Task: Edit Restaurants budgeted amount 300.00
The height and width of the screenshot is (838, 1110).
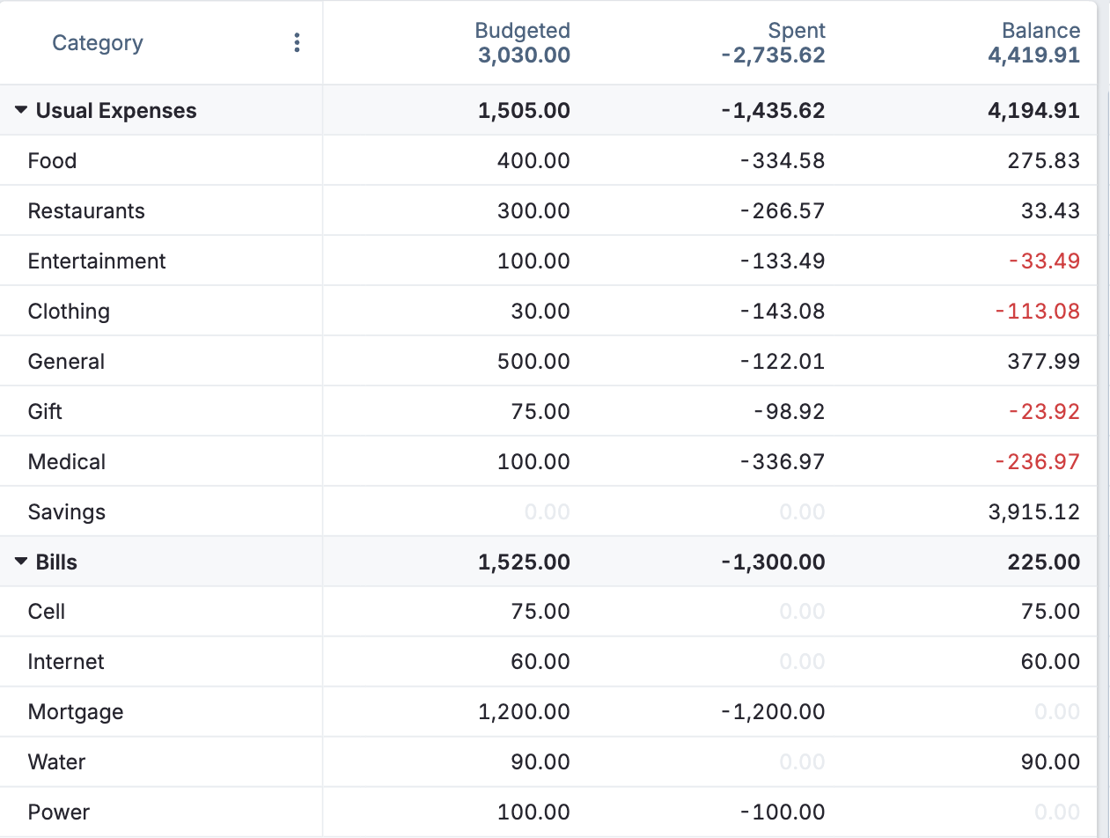Action: pos(533,211)
